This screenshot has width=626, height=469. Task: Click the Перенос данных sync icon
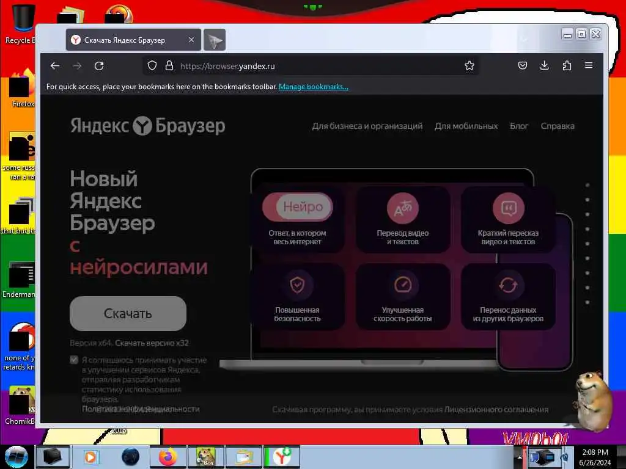(x=508, y=285)
